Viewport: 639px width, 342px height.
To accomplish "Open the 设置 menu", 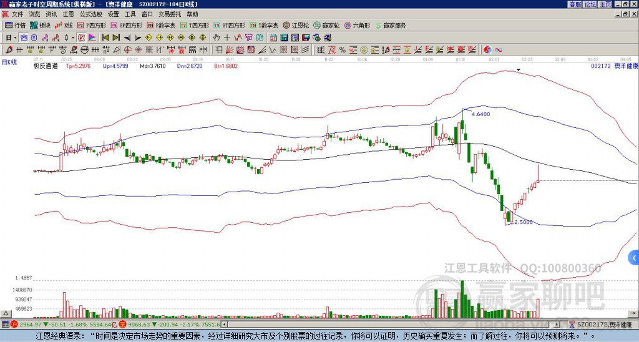I will pyautogui.click(x=114, y=14).
